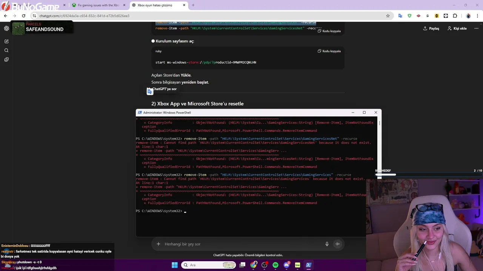Start voice mode with the waveform icon
The width and height of the screenshot is (483, 271).
(338, 244)
